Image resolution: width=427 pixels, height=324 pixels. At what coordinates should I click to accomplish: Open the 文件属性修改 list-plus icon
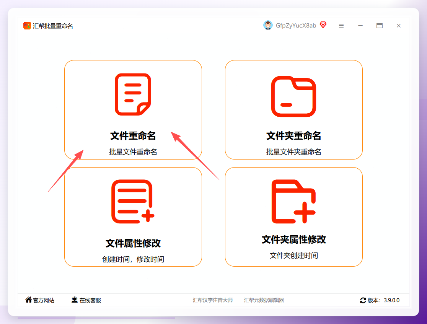(133, 202)
